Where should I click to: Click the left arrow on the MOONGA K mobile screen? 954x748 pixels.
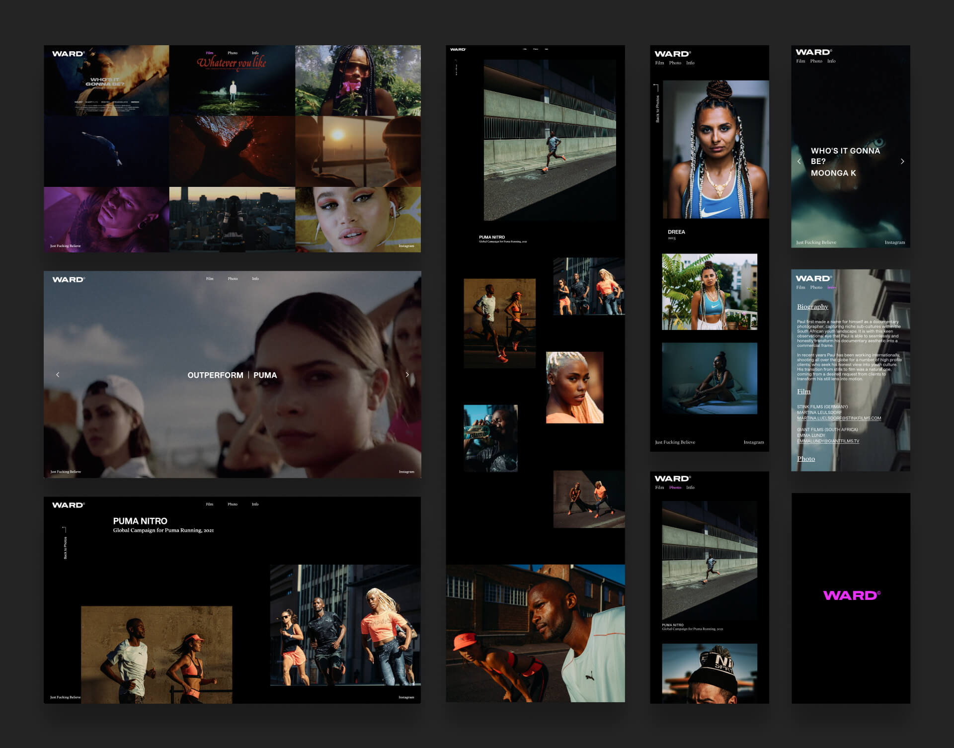pyautogui.click(x=799, y=161)
